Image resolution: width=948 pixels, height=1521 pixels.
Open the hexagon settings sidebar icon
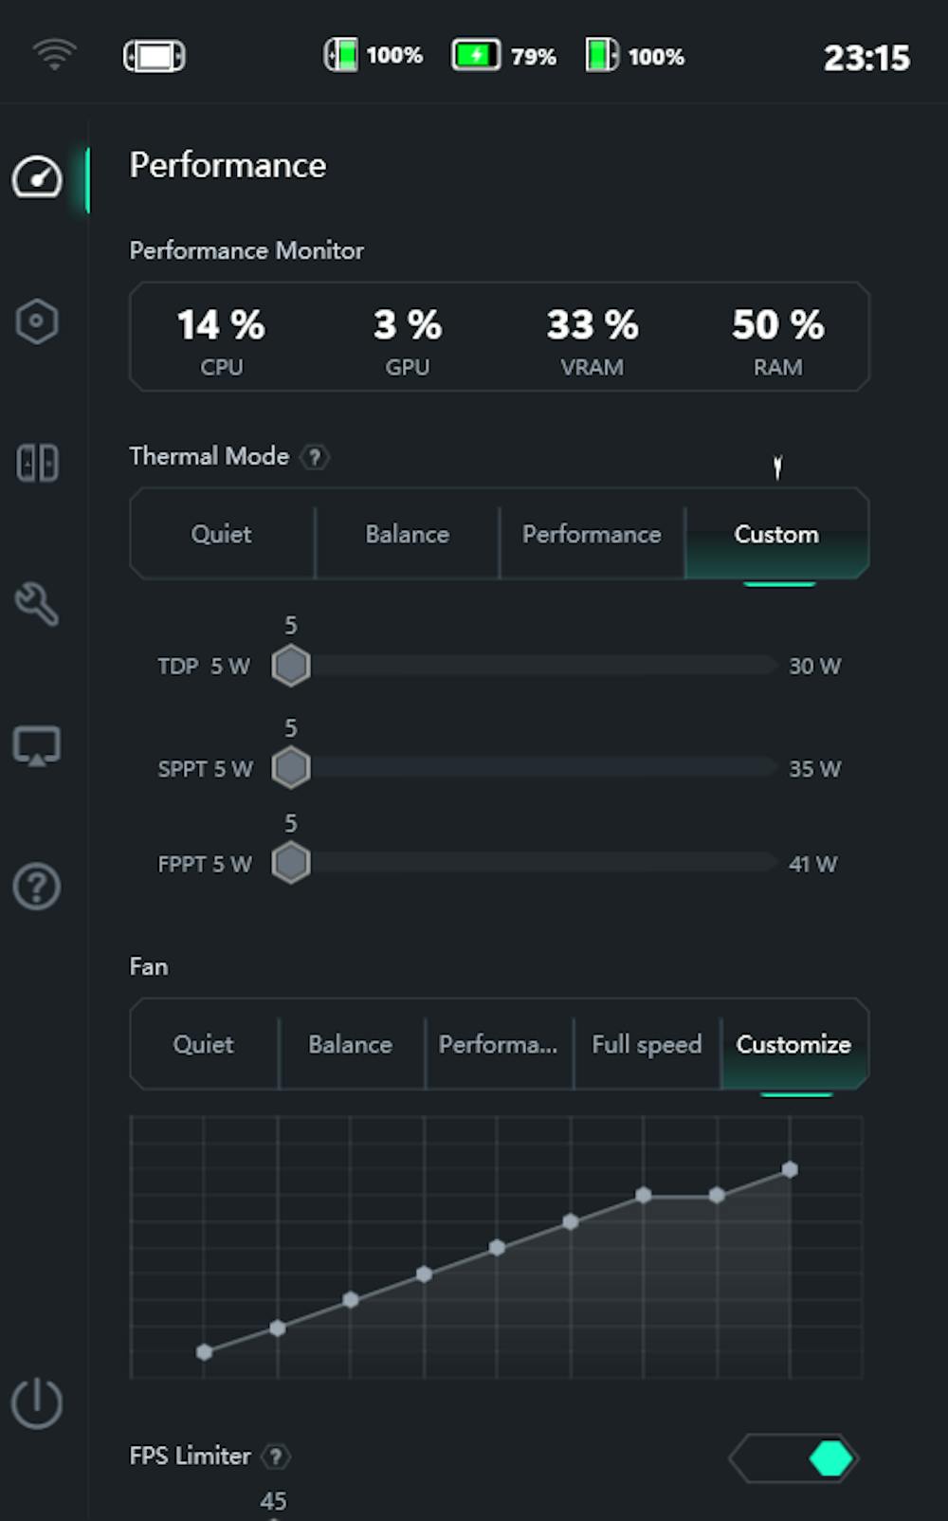(x=37, y=321)
